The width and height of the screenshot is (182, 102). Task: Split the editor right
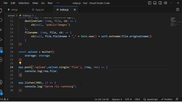[177, 10]
